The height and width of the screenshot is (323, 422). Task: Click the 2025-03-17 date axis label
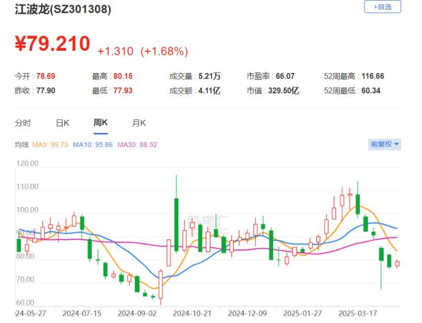pyautogui.click(x=357, y=313)
